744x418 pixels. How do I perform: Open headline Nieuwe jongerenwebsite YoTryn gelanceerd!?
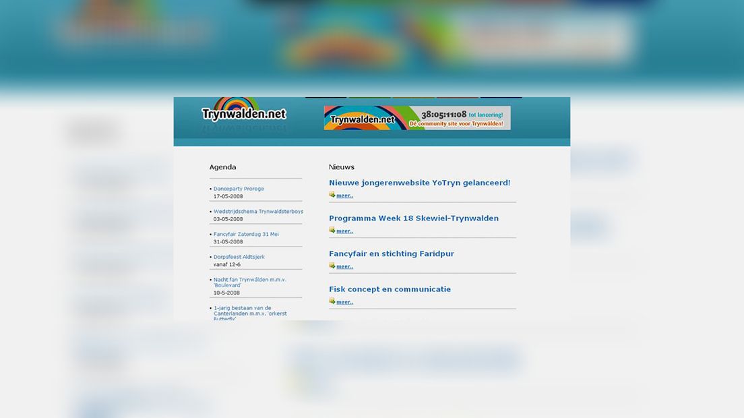(419, 183)
